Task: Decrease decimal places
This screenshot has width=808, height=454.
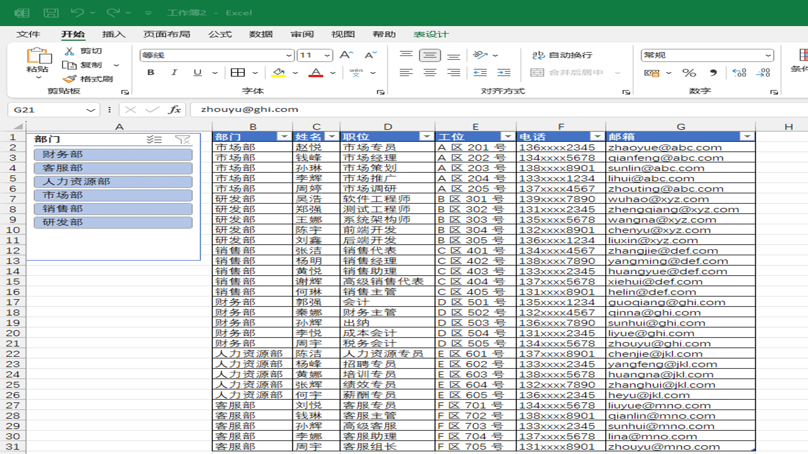Action: pos(763,73)
